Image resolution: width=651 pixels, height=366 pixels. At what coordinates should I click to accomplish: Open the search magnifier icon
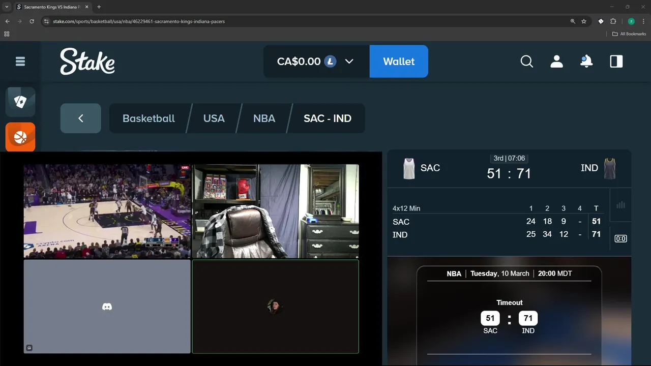click(x=527, y=62)
